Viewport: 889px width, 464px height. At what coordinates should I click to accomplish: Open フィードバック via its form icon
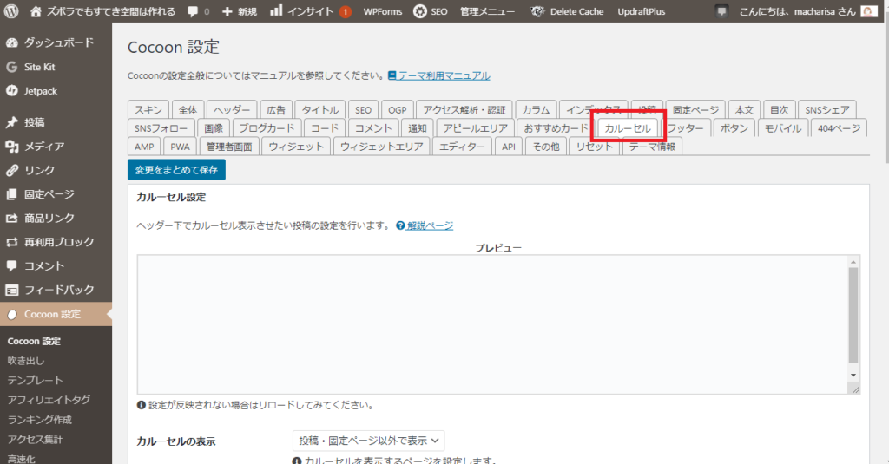click(x=12, y=290)
